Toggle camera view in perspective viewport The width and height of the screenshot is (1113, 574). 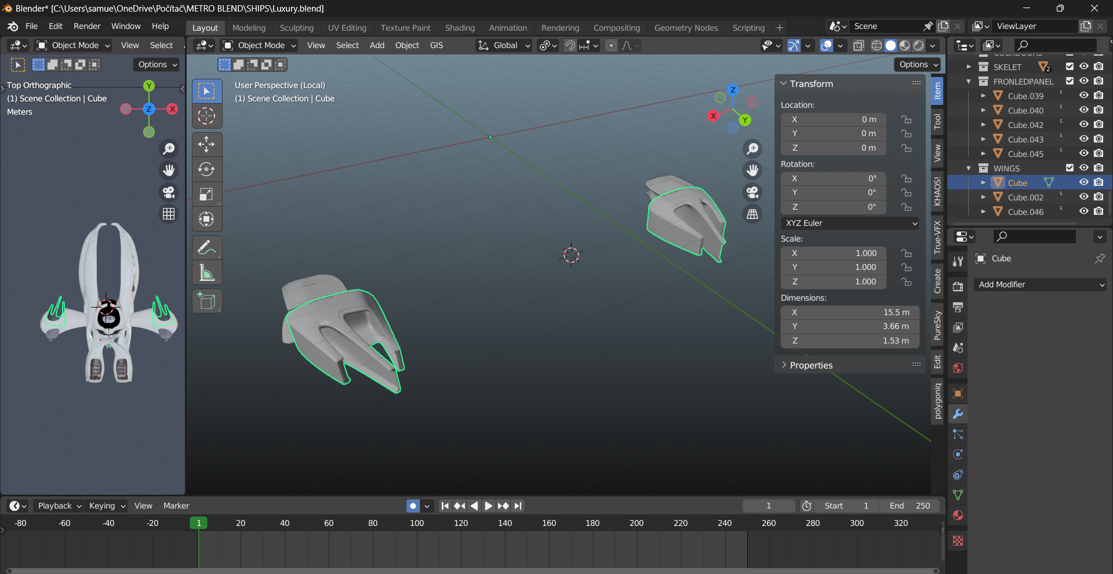tap(752, 192)
